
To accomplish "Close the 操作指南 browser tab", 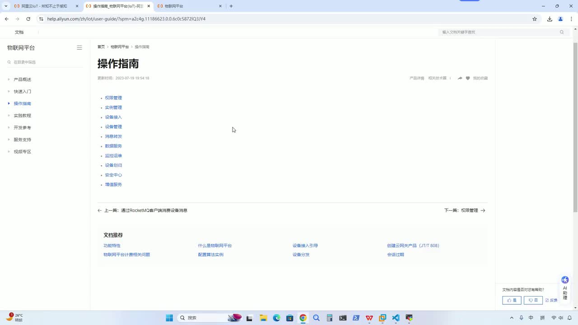I will [149, 6].
